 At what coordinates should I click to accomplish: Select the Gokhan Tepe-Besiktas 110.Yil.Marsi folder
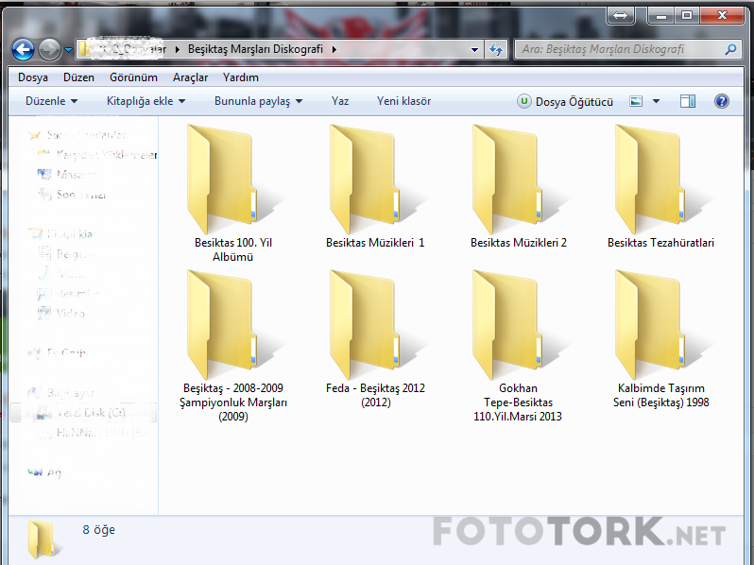coord(519,346)
